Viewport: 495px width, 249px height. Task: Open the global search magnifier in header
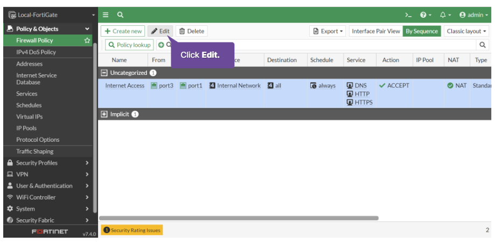point(120,15)
